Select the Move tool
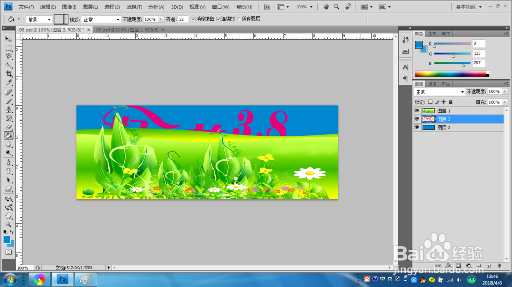The height and width of the screenshot is (287, 512). [x=9, y=39]
